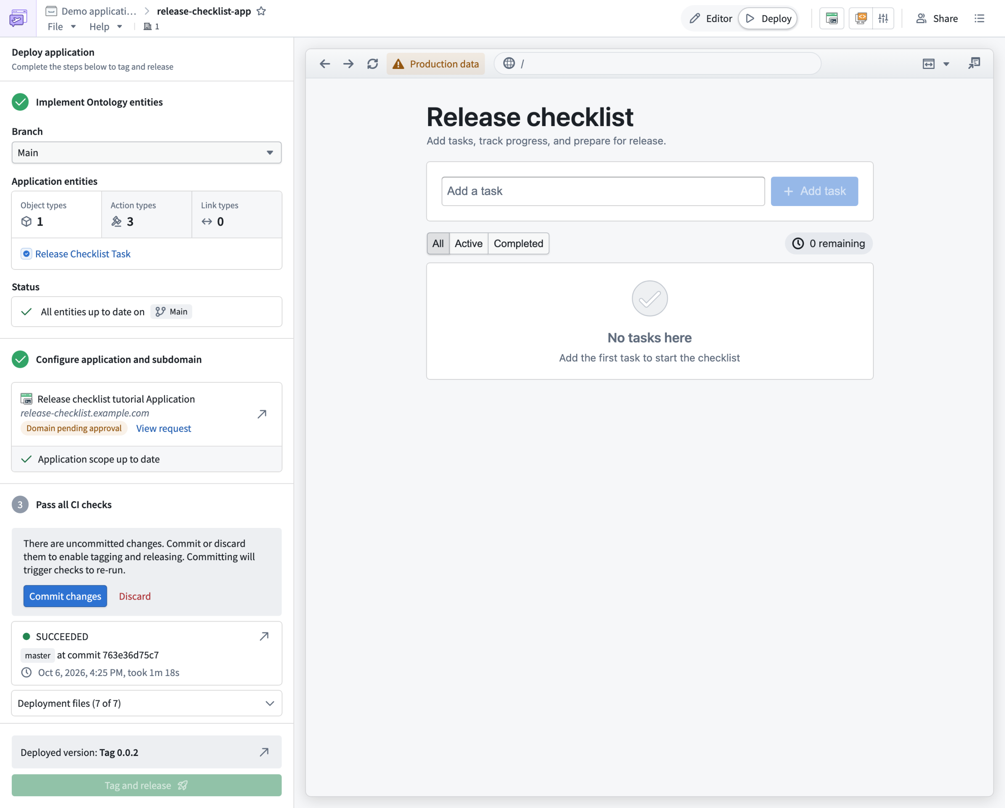Viewport: 1005px width, 808px height.
Task: Open the application preview icon in top toolbar
Action: pos(832,19)
